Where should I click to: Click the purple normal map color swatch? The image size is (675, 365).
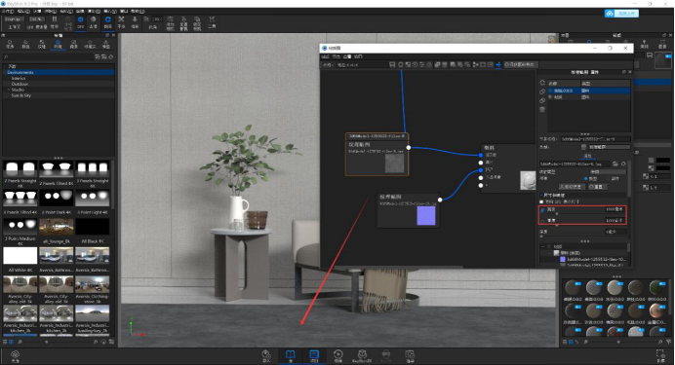426,215
